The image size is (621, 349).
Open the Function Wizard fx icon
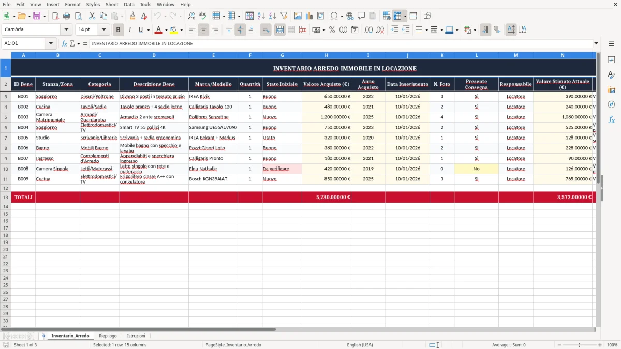pyautogui.click(x=64, y=43)
